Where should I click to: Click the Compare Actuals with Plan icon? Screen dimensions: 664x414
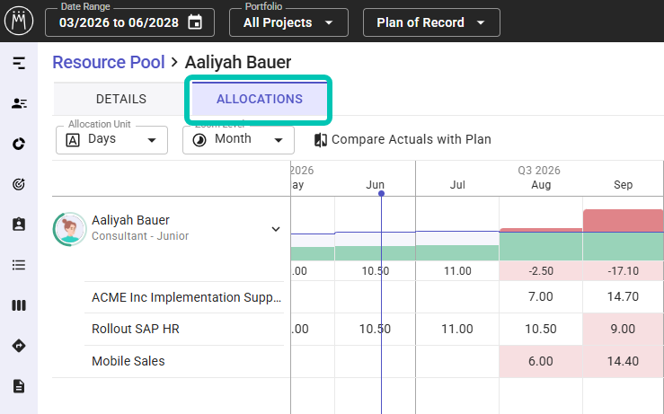(321, 140)
